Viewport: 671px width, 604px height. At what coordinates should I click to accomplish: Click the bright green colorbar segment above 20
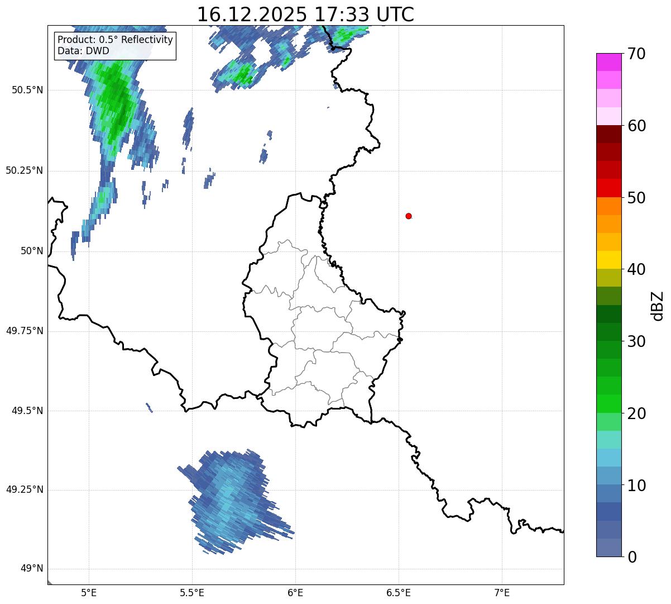609,403
